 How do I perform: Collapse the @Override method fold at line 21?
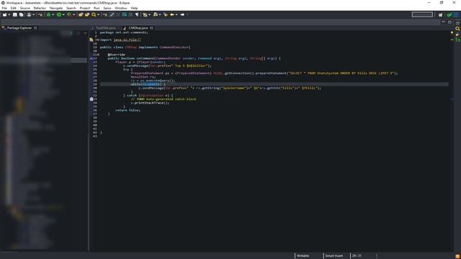click(x=98, y=55)
